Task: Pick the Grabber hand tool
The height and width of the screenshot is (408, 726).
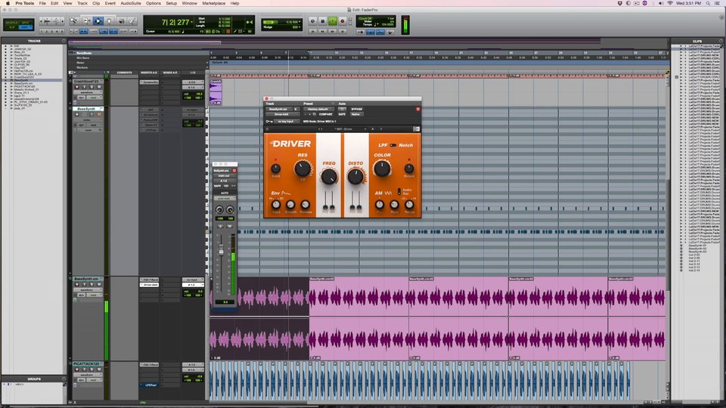Action: (x=109, y=20)
